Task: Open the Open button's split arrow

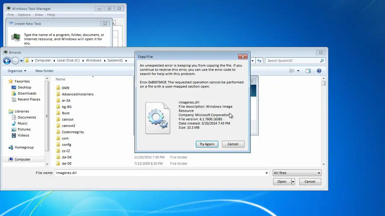Action: [x=293, y=181]
